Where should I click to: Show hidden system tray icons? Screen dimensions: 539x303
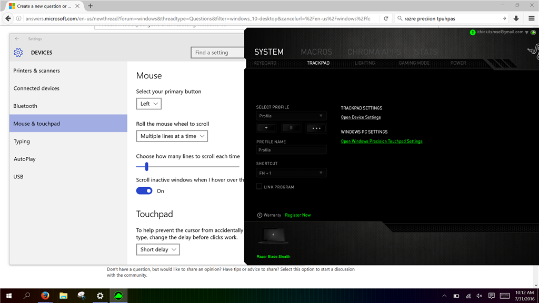pyautogui.click(x=444, y=296)
